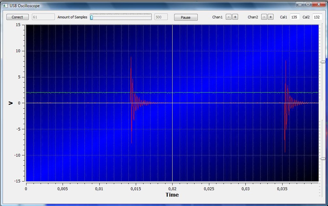Image resolution: width=328 pixels, height=206 pixels.
Task: Click the samples value field showing 500
Action: pos(161,17)
